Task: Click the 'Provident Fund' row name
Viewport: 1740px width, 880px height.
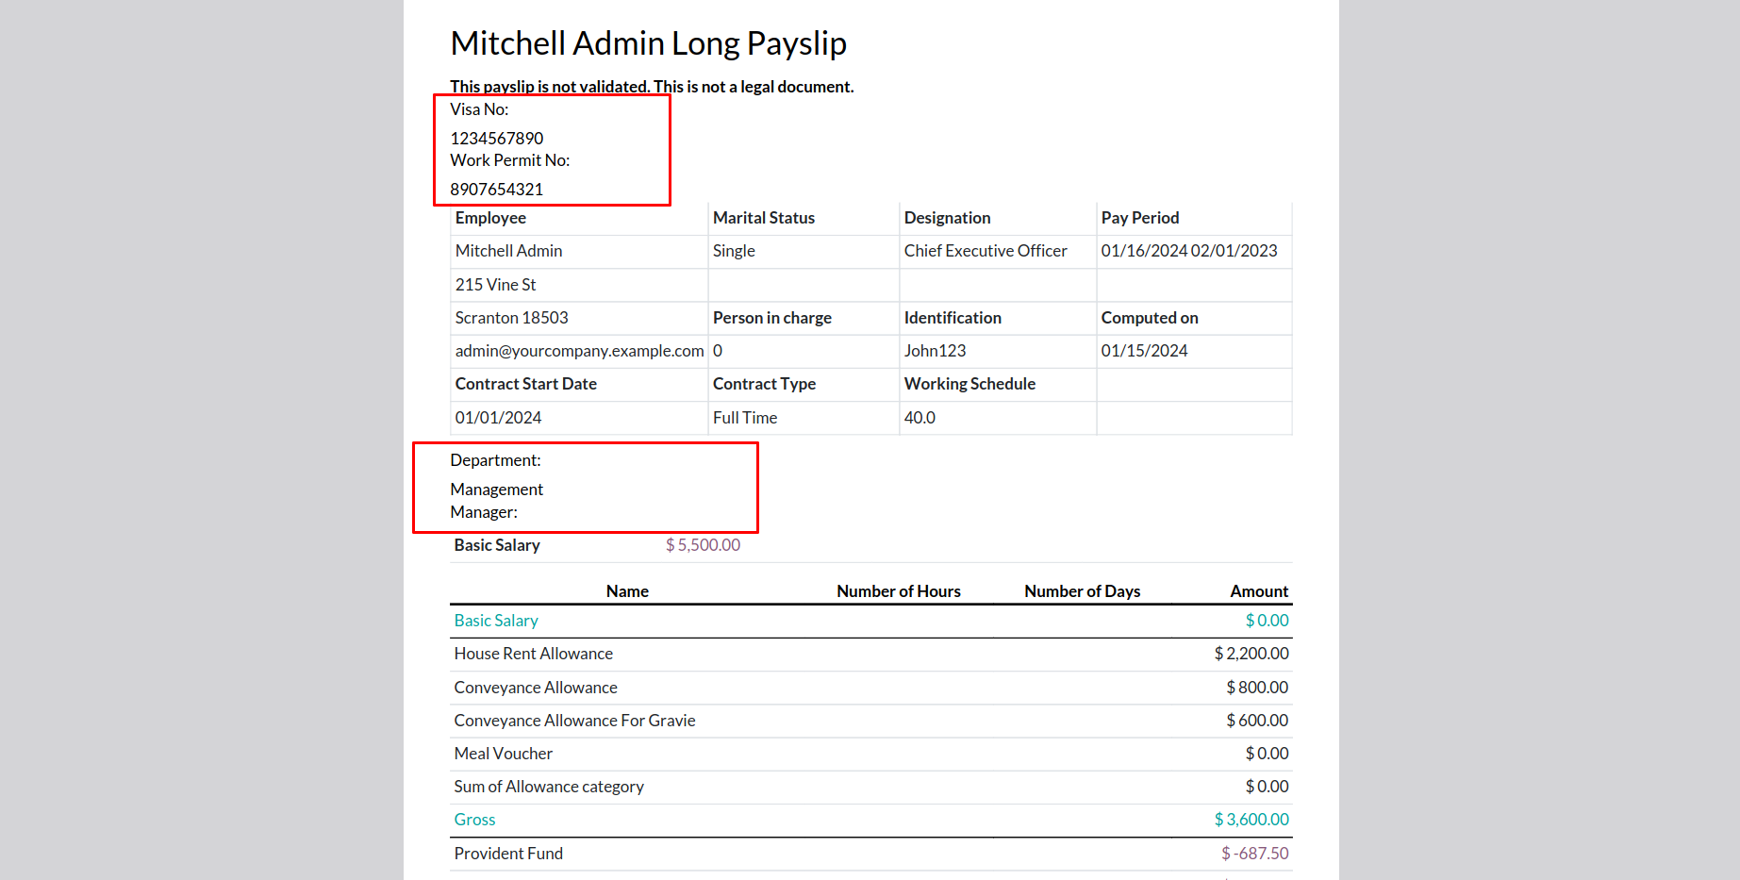Action: (x=508, y=854)
